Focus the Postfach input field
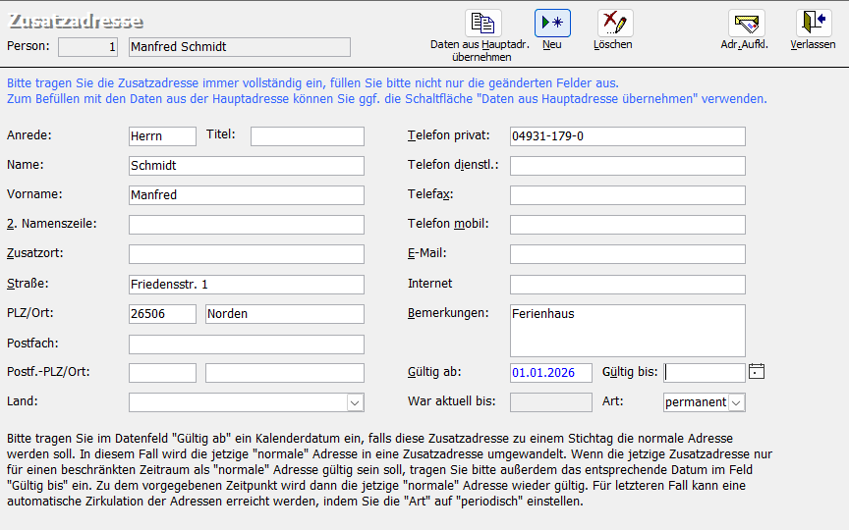849x530 pixels. click(x=246, y=344)
